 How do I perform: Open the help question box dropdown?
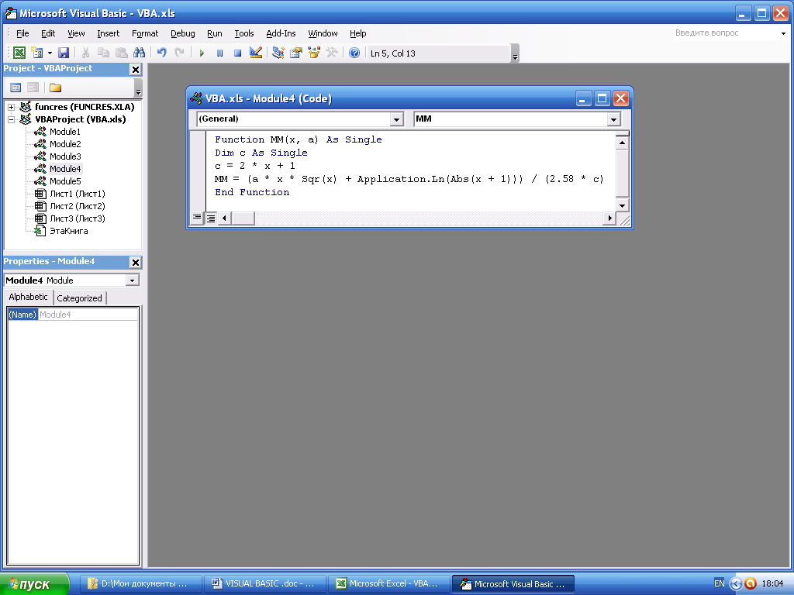tap(783, 33)
